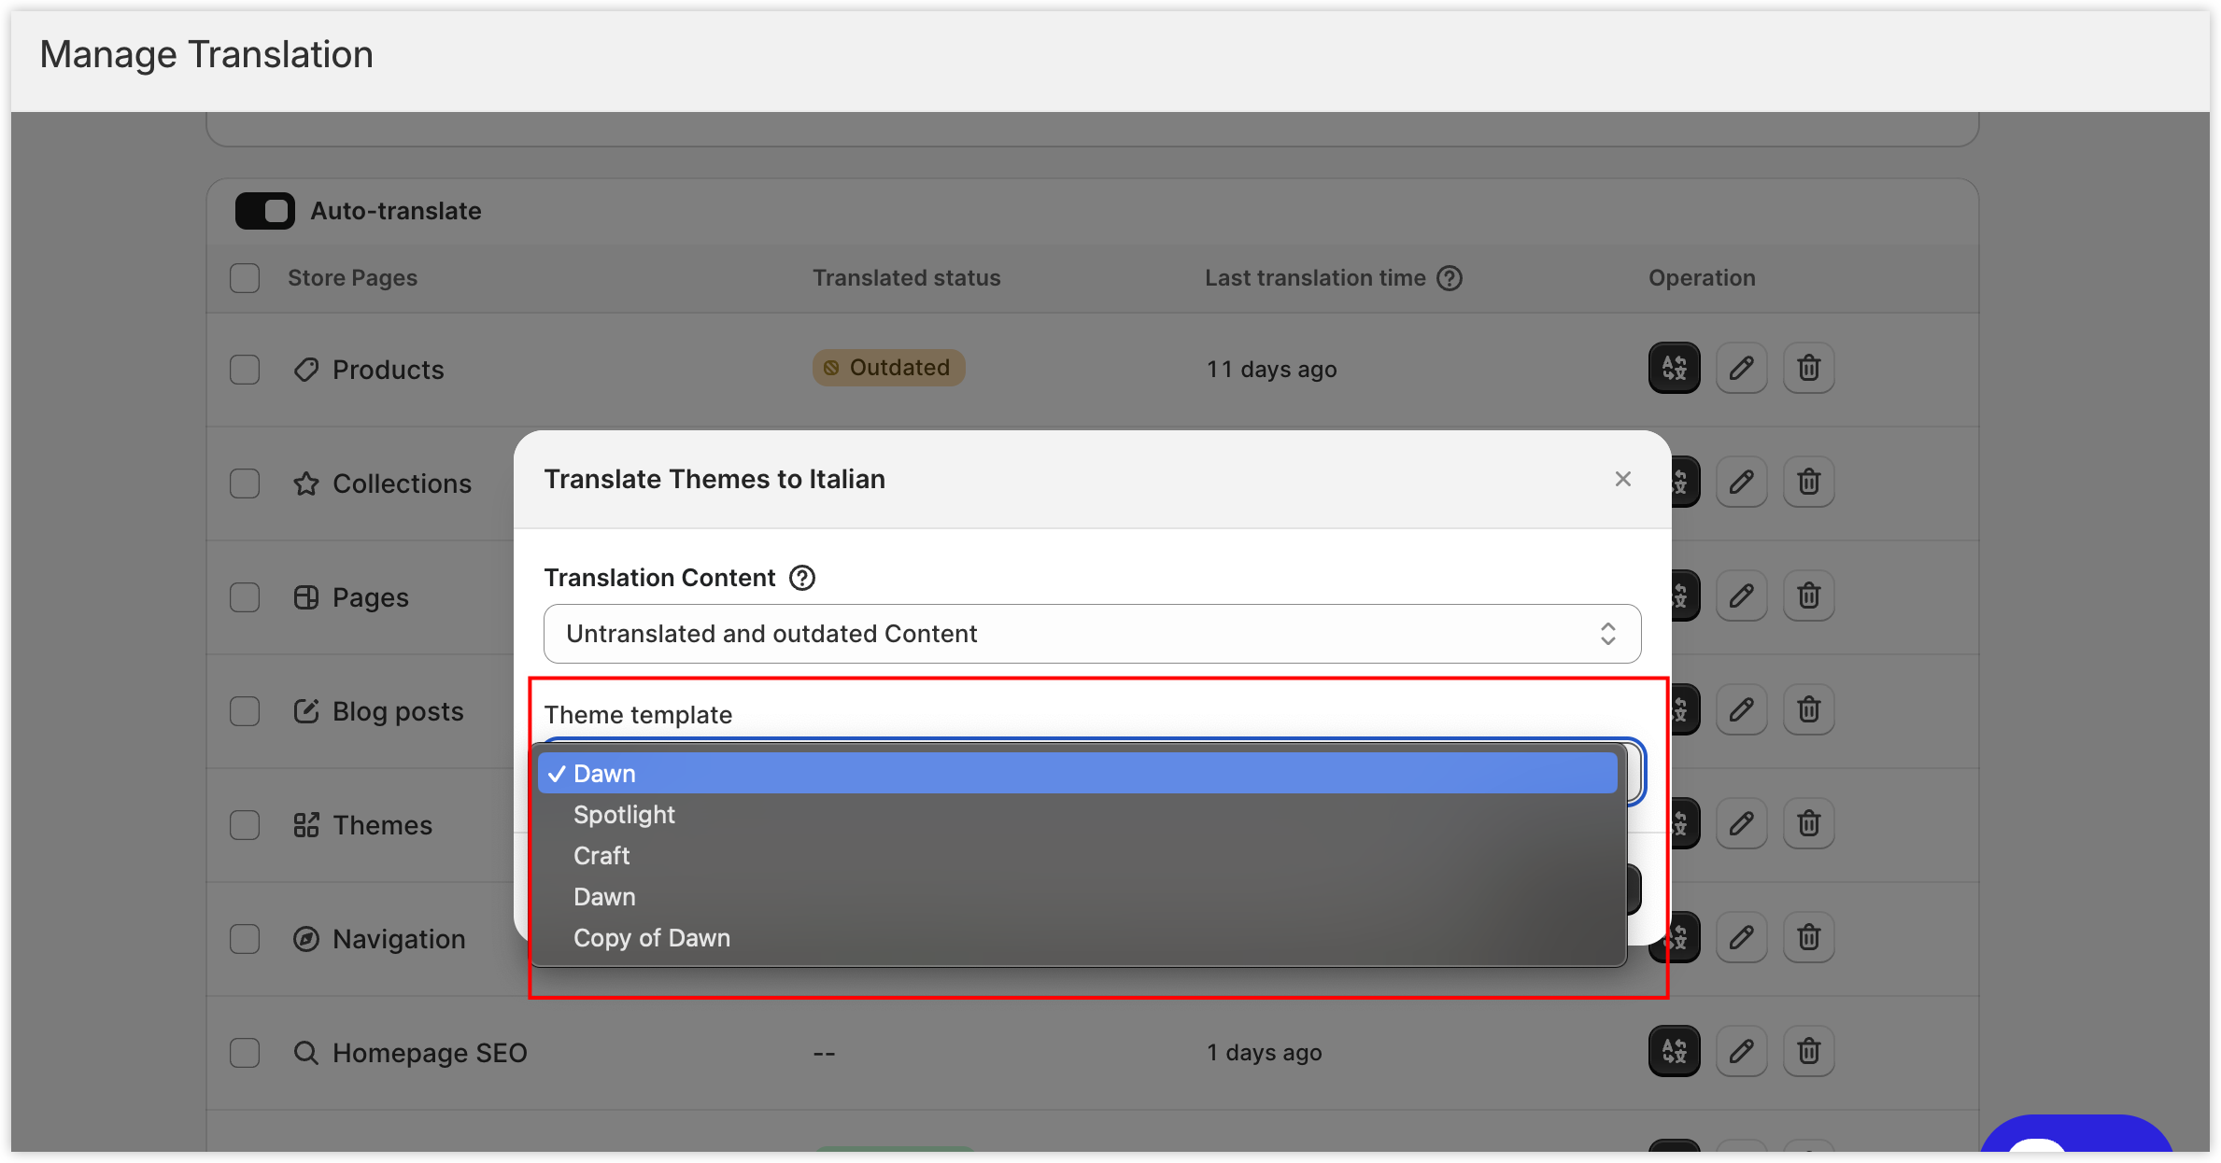This screenshot has height=1163, width=2221.
Task: Click help icon next to Last translation time
Action: tap(1449, 278)
